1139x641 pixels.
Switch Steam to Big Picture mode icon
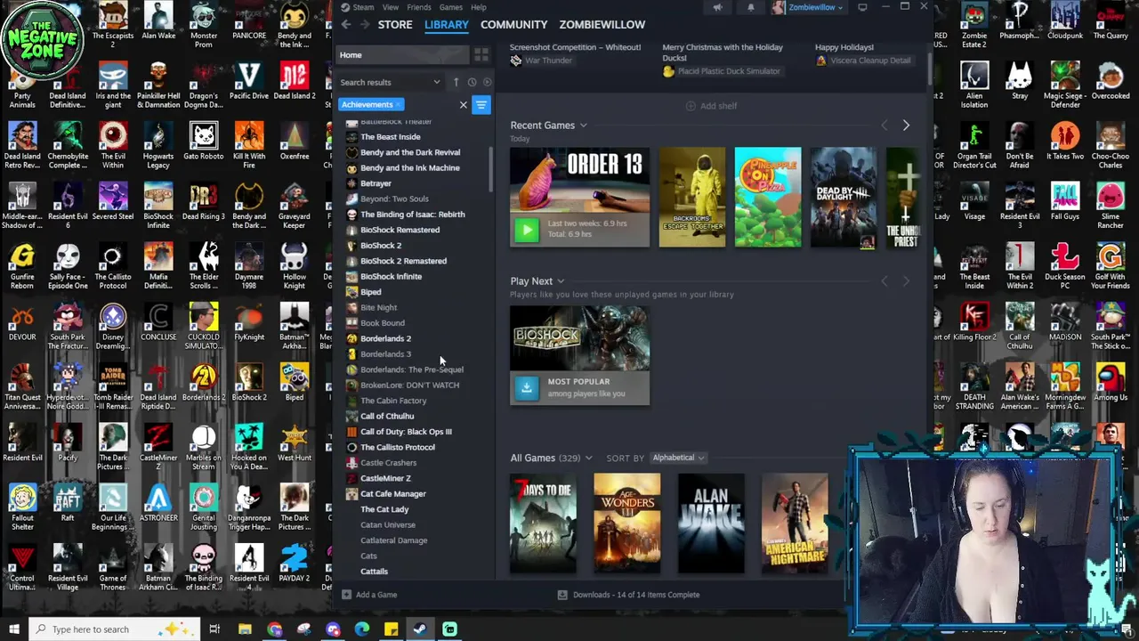[862, 7]
